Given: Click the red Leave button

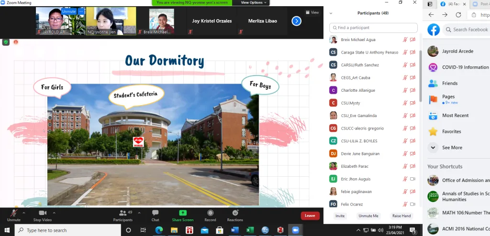Looking at the screenshot, I should click(310, 215).
